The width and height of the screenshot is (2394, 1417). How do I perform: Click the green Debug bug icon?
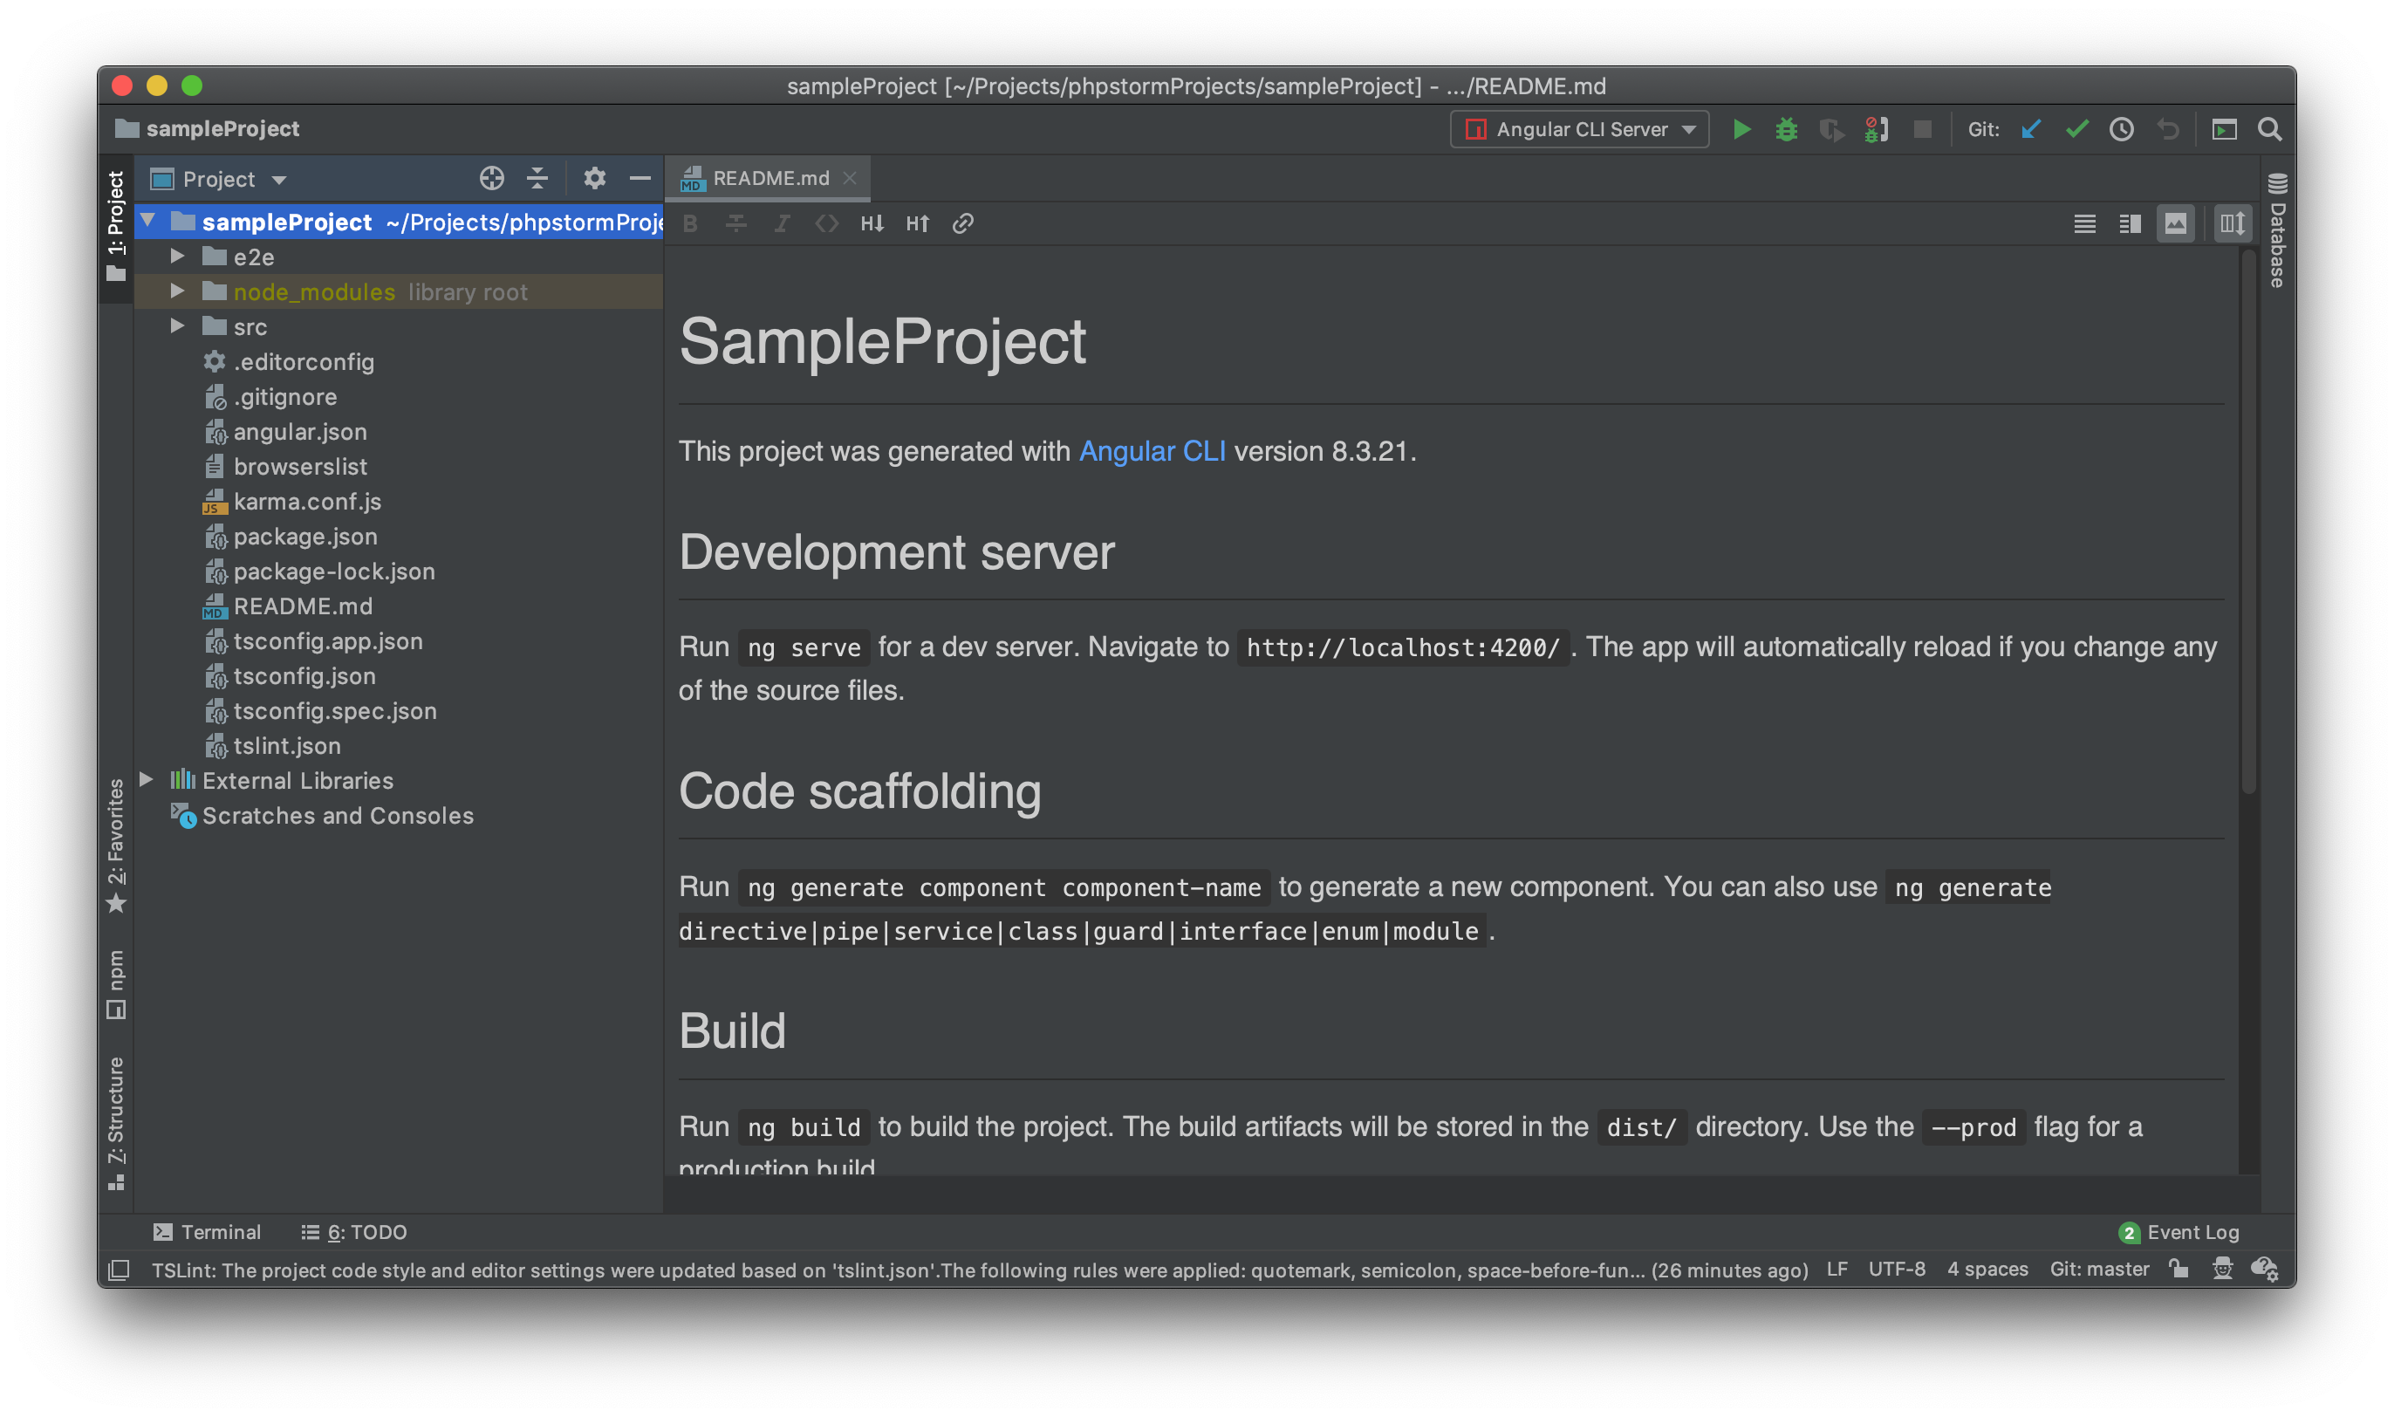pos(1786,129)
